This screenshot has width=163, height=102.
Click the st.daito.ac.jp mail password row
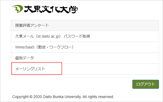(x=85, y=36)
